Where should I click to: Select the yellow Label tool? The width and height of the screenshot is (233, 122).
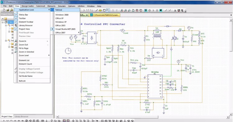point(100,10)
